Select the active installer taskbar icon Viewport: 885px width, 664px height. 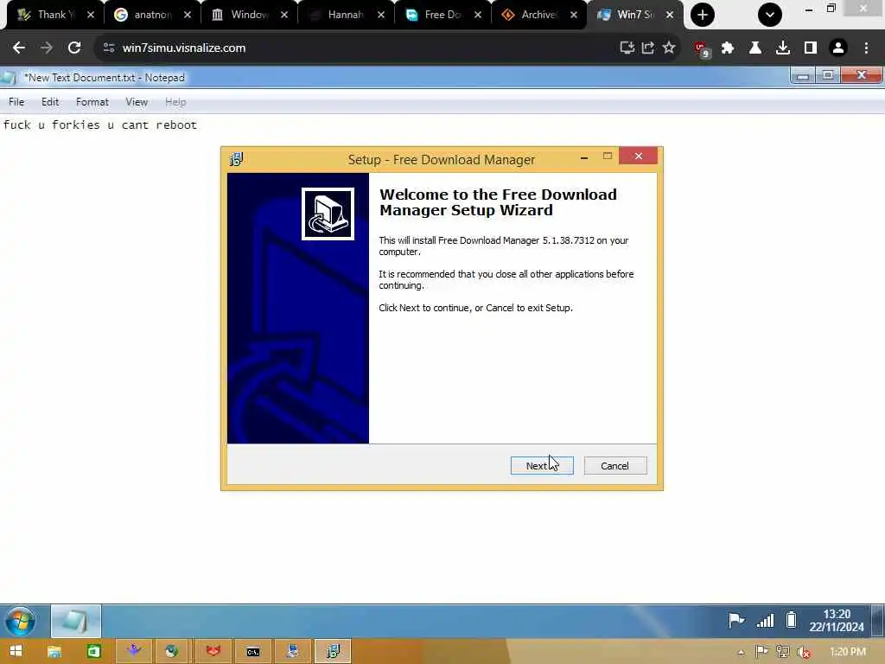333,651
